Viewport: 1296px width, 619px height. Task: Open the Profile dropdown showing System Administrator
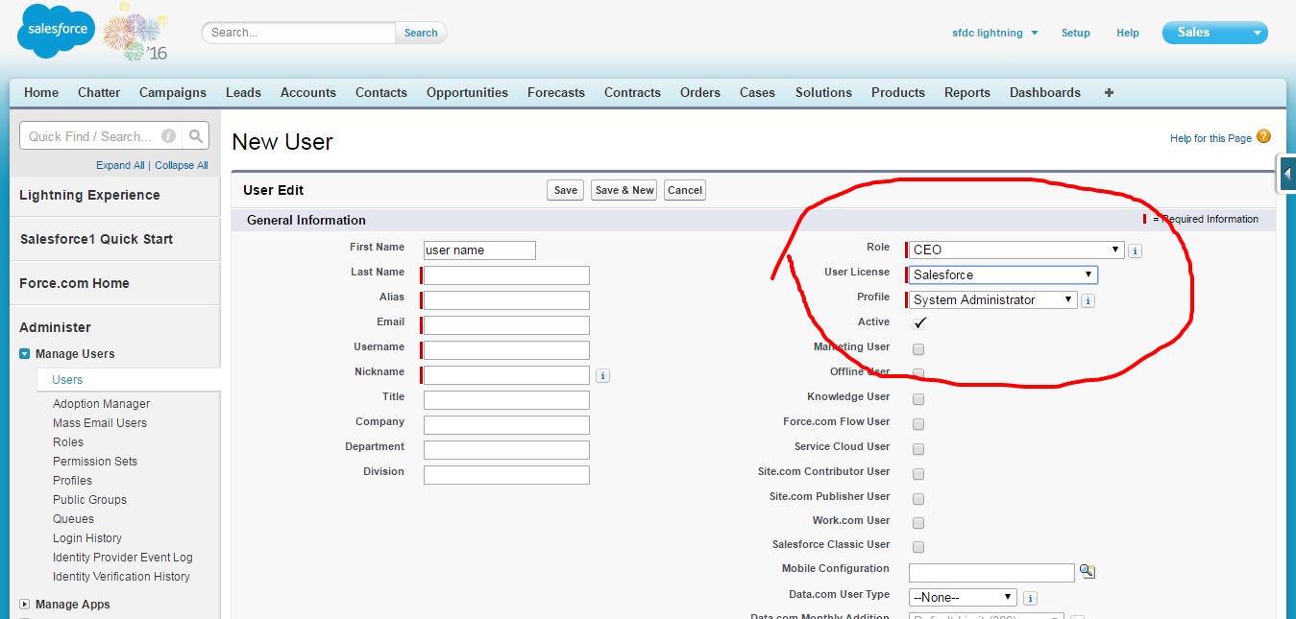[x=993, y=300]
